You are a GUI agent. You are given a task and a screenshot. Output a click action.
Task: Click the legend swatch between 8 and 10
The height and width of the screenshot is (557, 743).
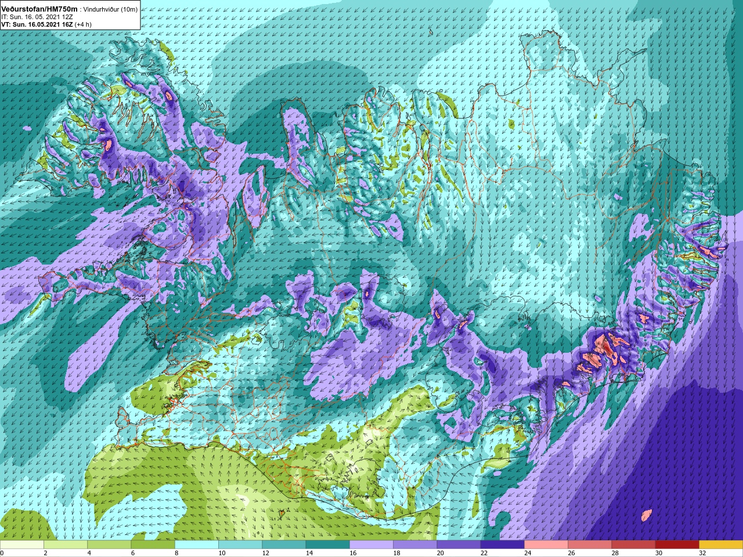197,545
